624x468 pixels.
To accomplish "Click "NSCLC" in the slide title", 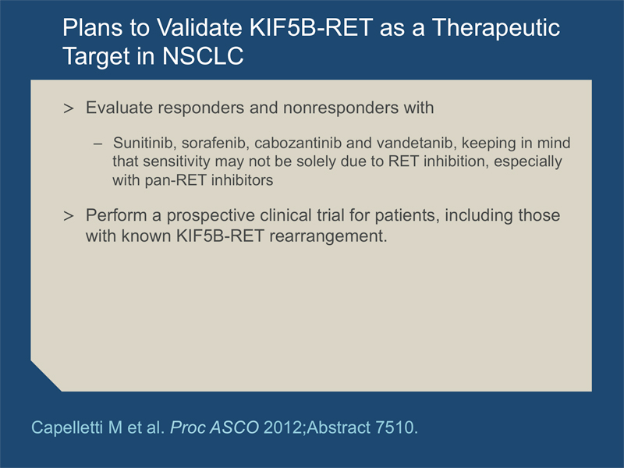I will point(203,55).
